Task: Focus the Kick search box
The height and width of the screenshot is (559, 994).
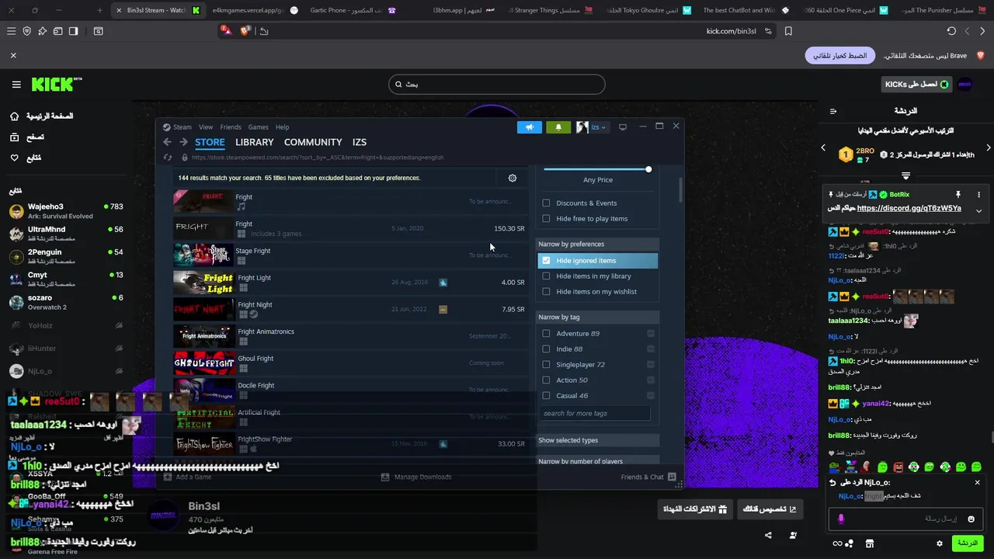Action: pyautogui.click(x=497, y=84)
